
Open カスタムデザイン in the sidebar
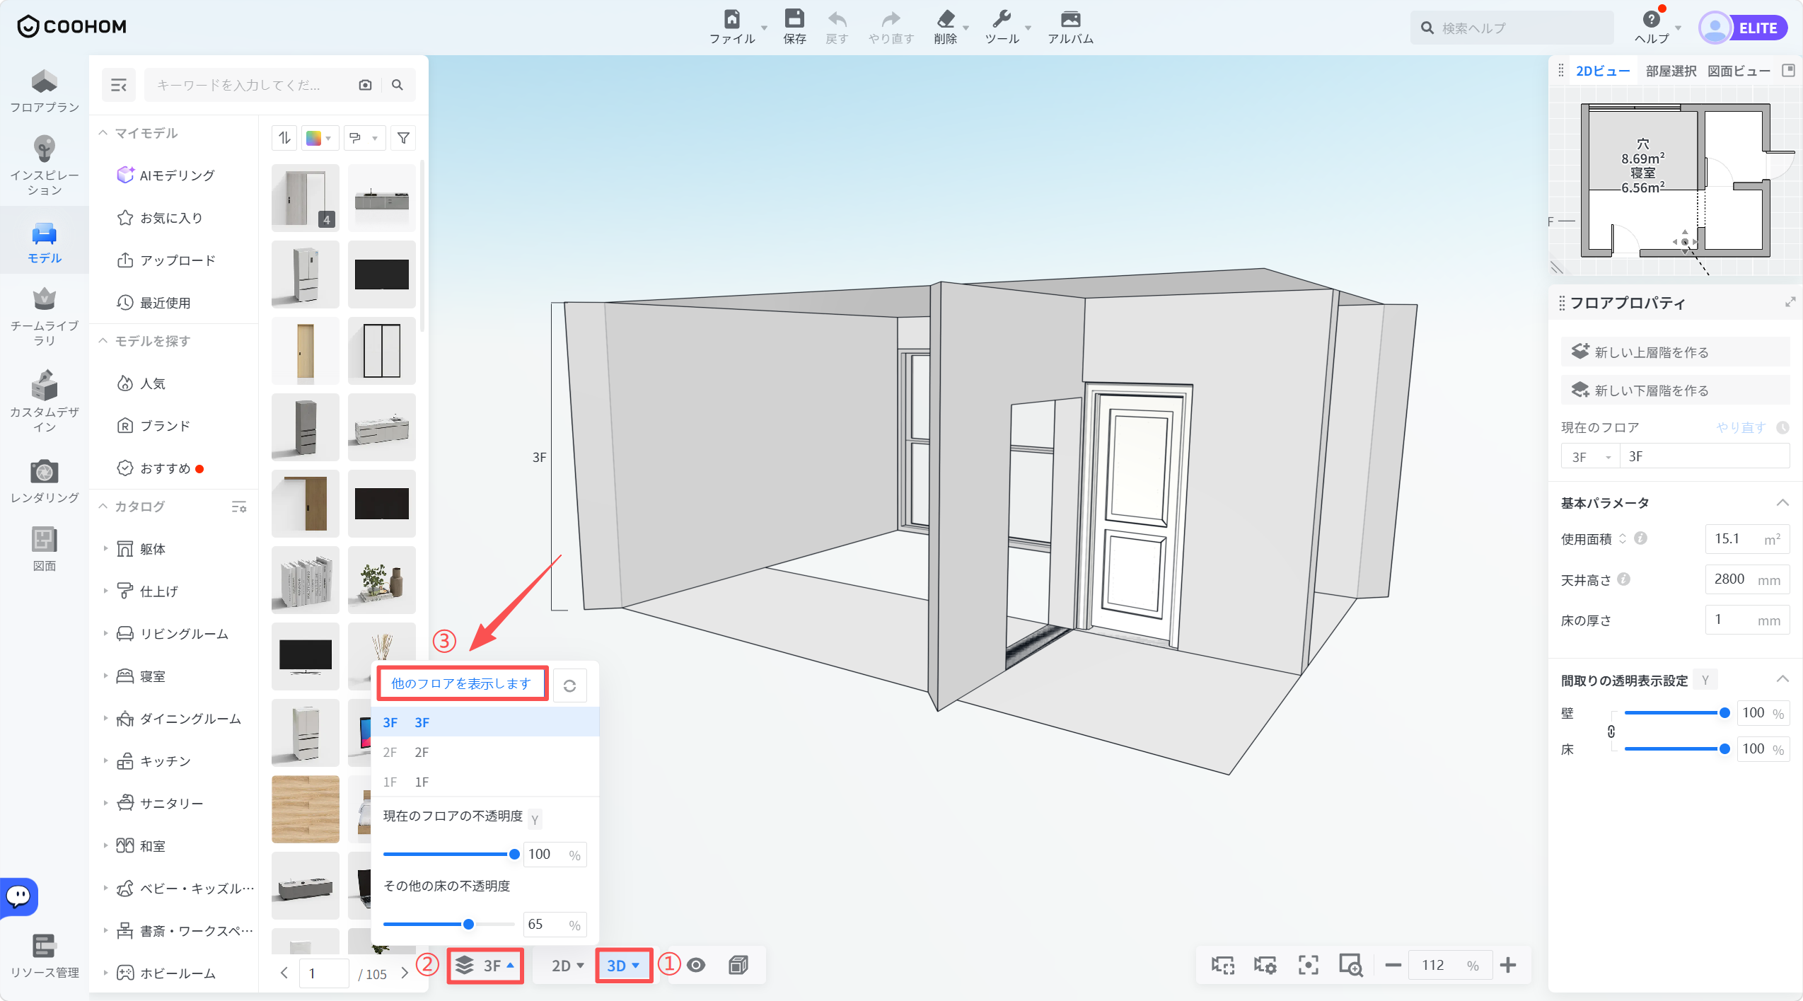(x=45, y=402)
